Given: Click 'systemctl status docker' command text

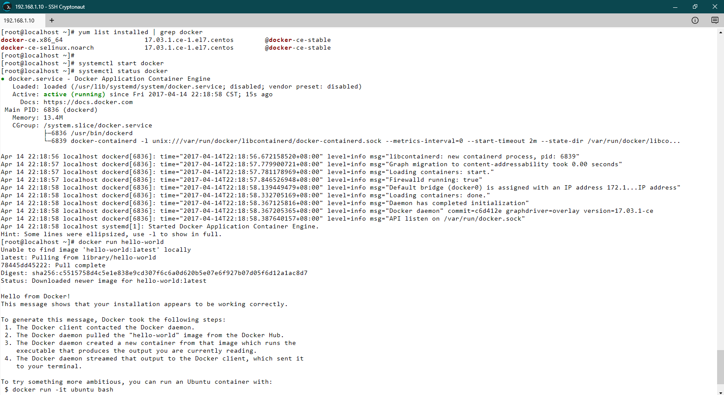Looking at the screenshot, I should 123,71.
